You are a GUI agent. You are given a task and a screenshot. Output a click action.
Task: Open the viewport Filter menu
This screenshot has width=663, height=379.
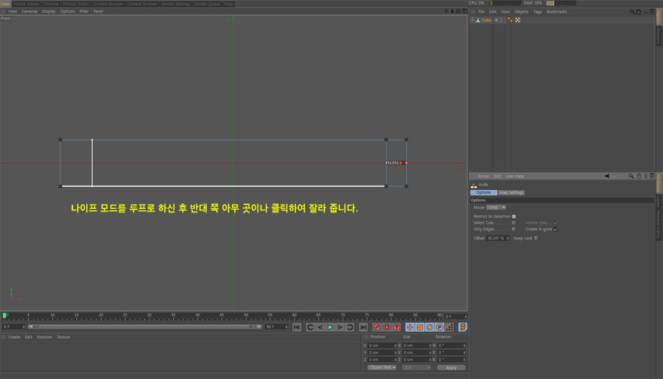pos(84,12)
